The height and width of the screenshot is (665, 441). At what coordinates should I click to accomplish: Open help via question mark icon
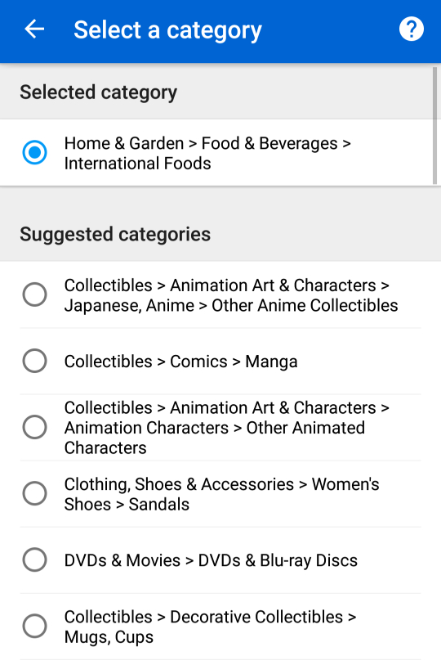pos(411,29)
